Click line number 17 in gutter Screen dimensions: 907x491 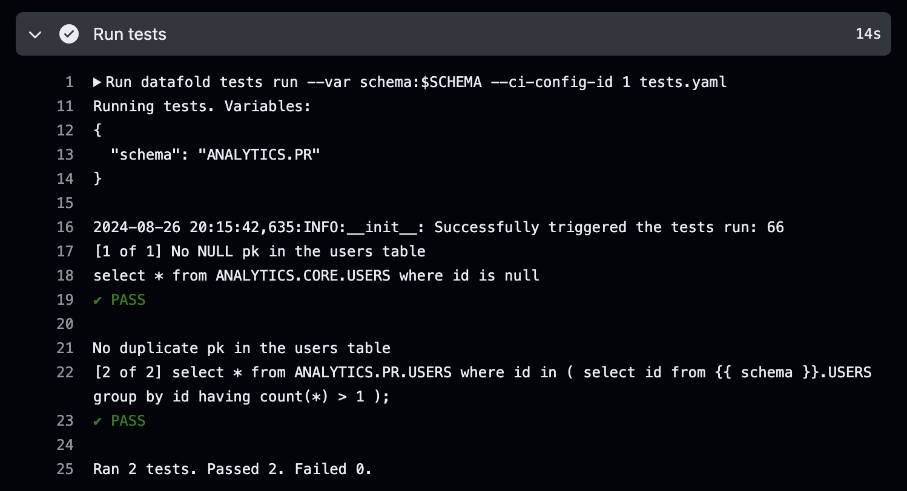65,252
